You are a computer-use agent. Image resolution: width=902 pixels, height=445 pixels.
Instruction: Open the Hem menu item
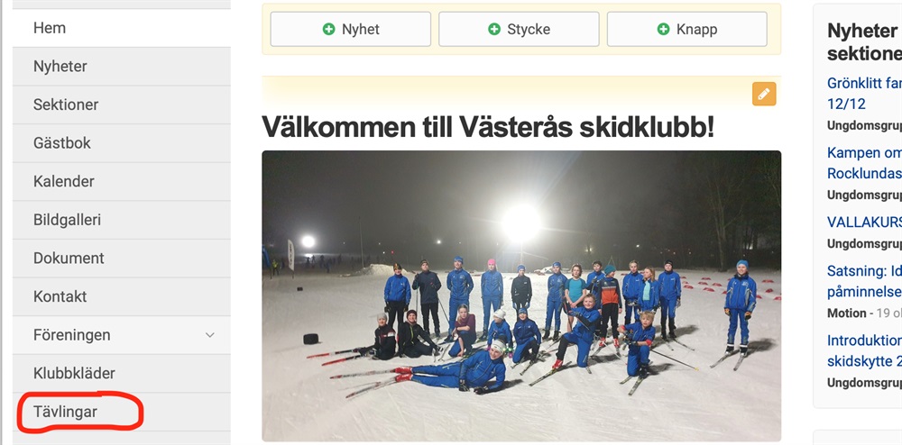pyautogui.click(x=122, y=28)
